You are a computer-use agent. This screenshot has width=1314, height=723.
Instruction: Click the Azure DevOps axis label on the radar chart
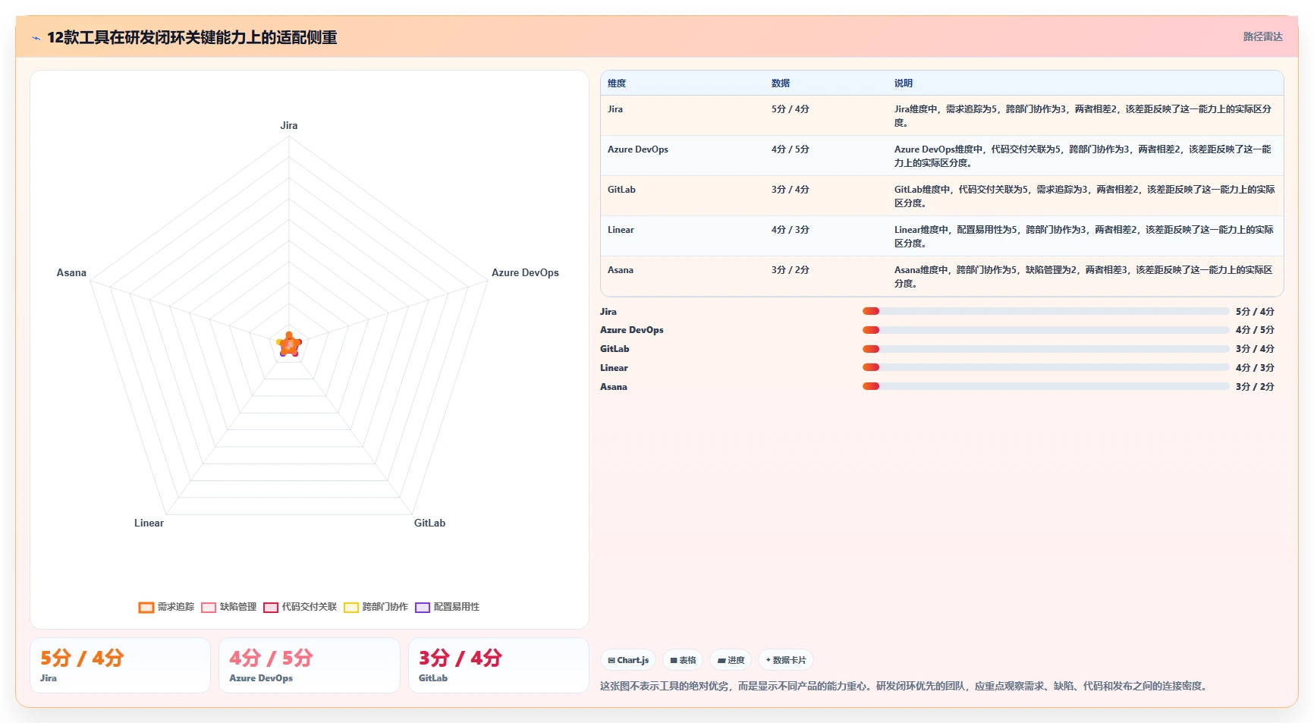(x=525, y=273)
